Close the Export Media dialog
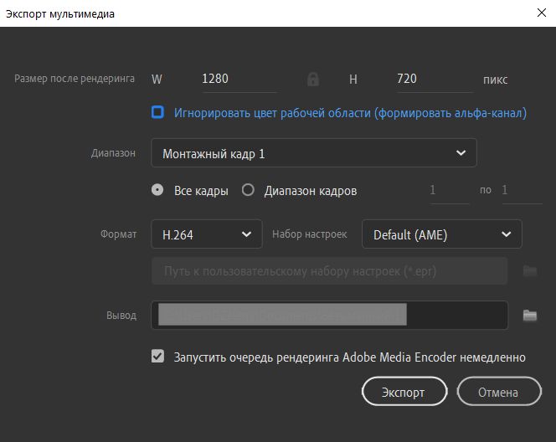The width and height of the screenshot is (556, 442). (x=541, y=13)
